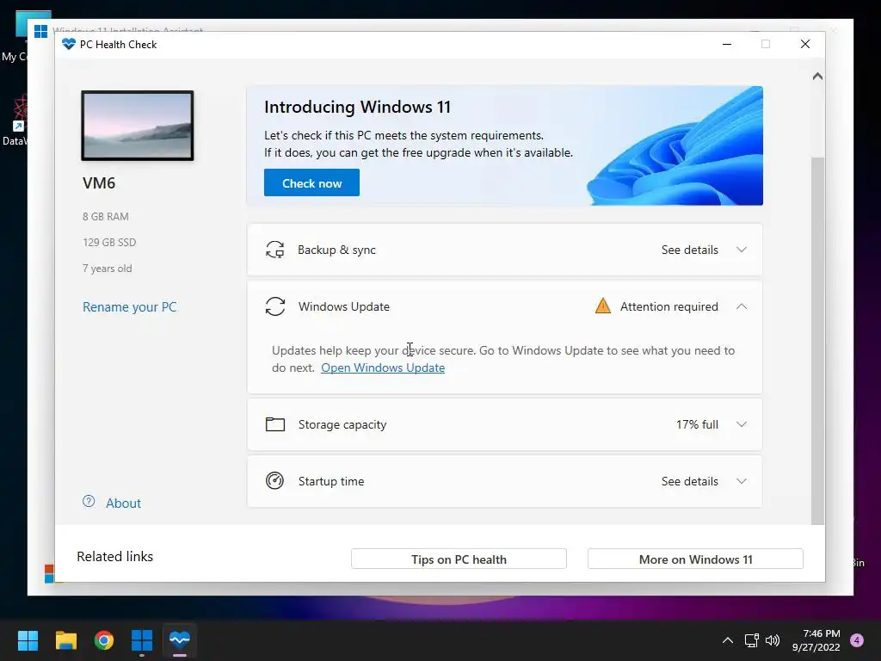Click See details for Backup & sync

point(689,250)
